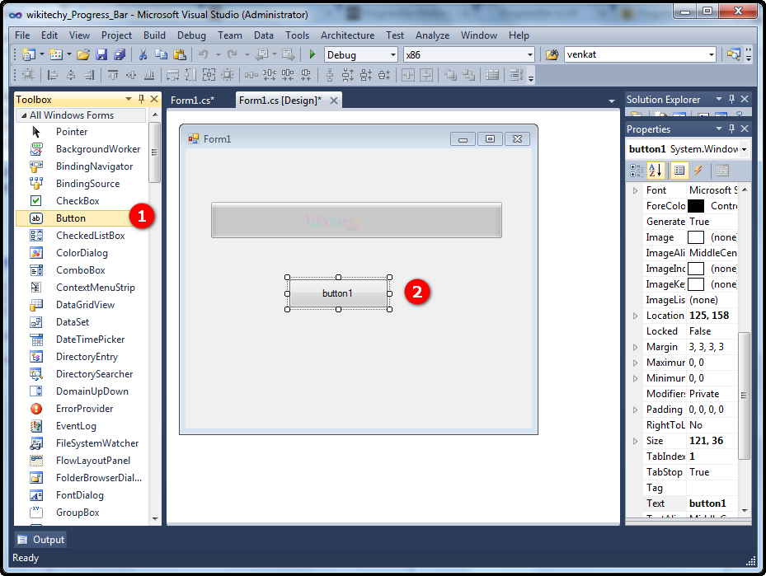The width and height of the screenshot is (766, 576).
Task: Show events with the lightning bolt icon
Action: point(698,171)
